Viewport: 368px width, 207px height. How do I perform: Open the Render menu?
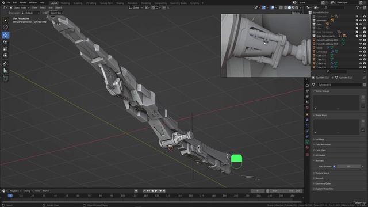[x=23, y=2]
